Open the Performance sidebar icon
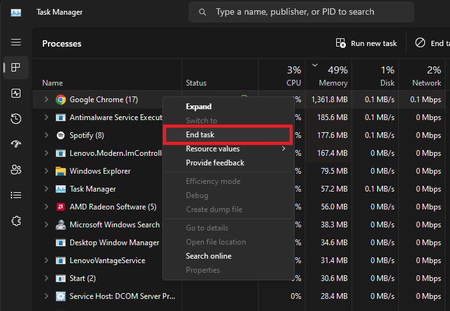450x311 pixels. (x=16, y=93)
